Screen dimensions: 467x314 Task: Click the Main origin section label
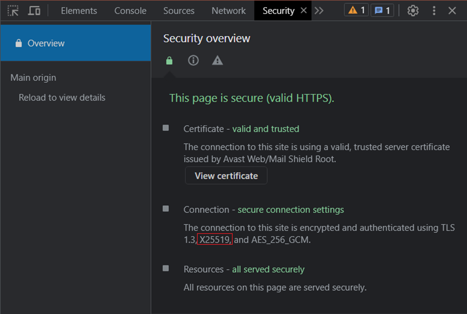[33, 78]
